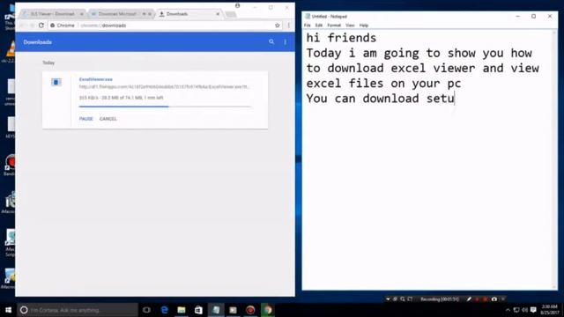Click in the Notepad text after 'setu'
Image resolution: width=564 pixels, height=317 pixels.
(456, 99)
